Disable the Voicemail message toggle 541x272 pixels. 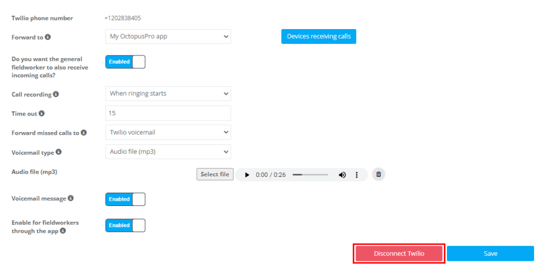(x=125, y=199)
